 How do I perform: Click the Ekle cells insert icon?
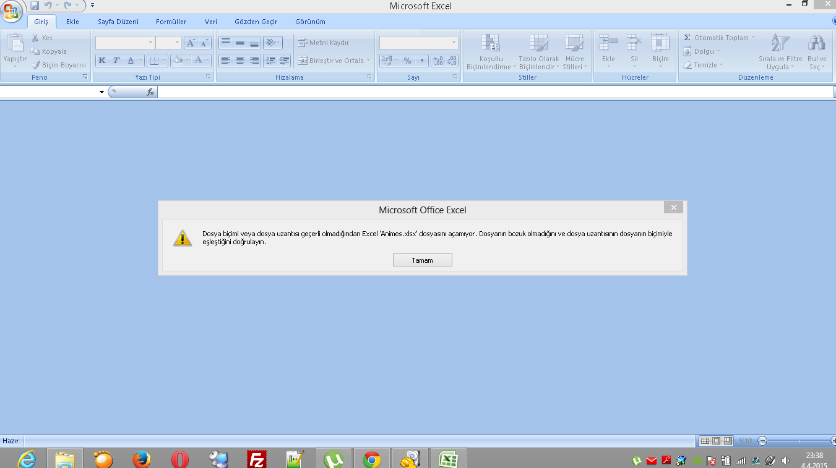tap(608, 43)
